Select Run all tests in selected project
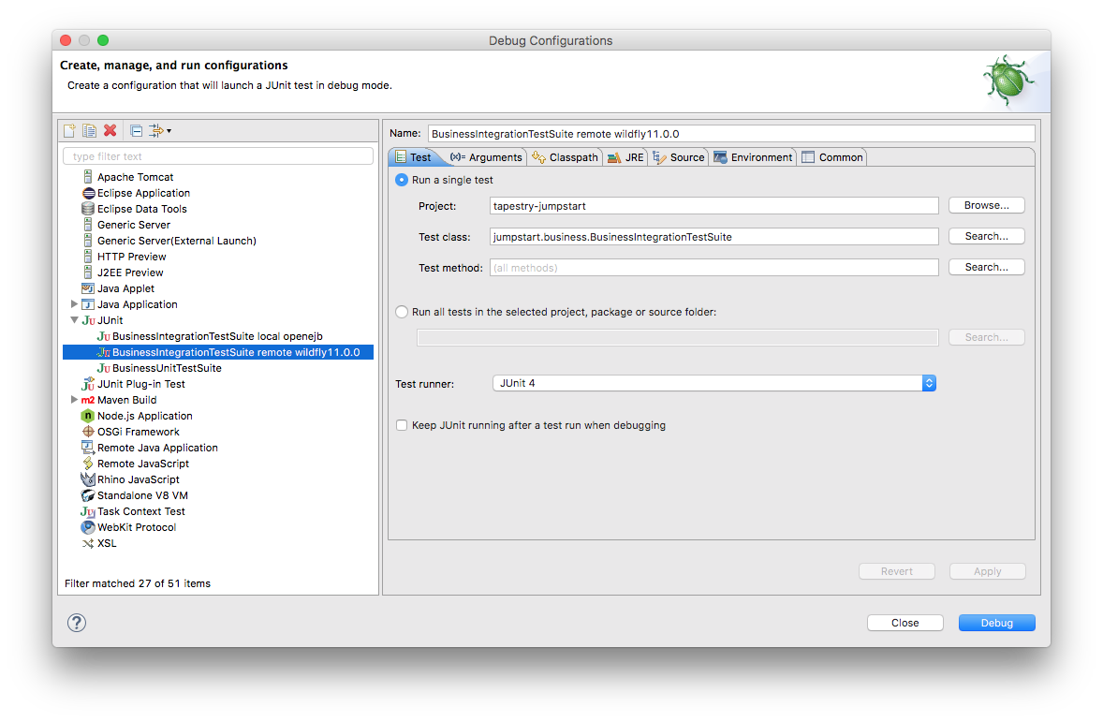This screenshot has height=722, width=1103. (x=402, y=312)
